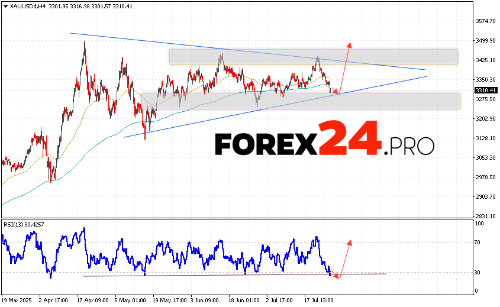Click the XAUUSDd,H4 symbol title

(x=28, y=7)
